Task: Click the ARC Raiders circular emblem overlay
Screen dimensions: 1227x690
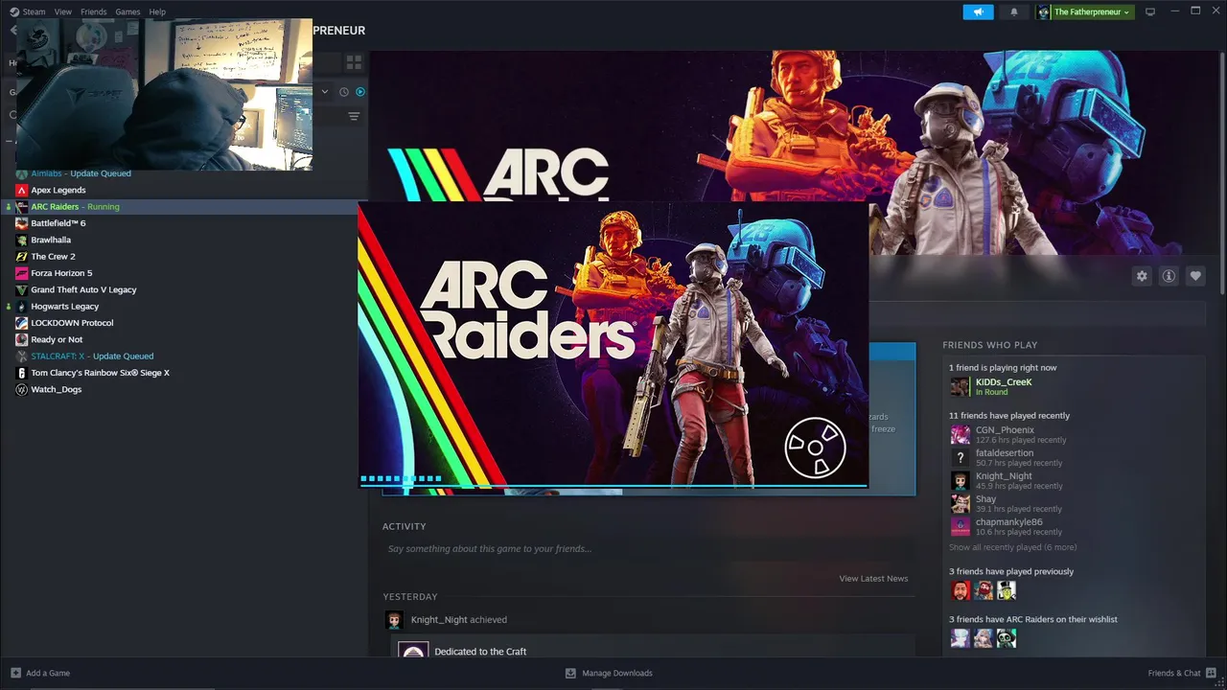Action: click(x=815, y=448)
